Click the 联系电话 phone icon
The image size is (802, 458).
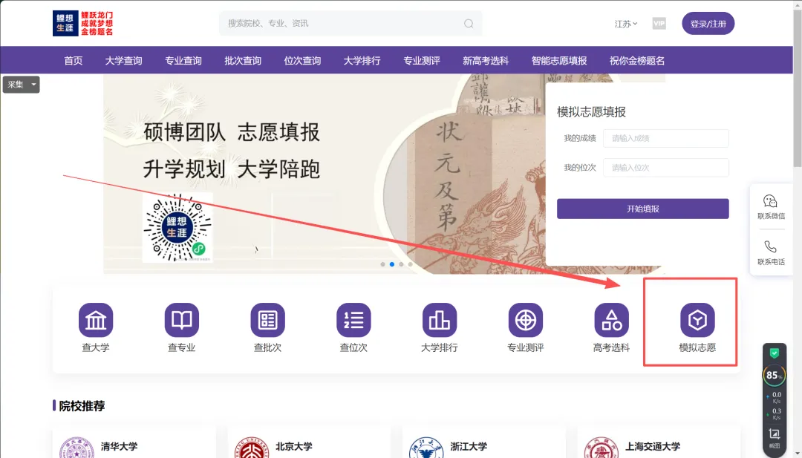(x=770, y=247)
